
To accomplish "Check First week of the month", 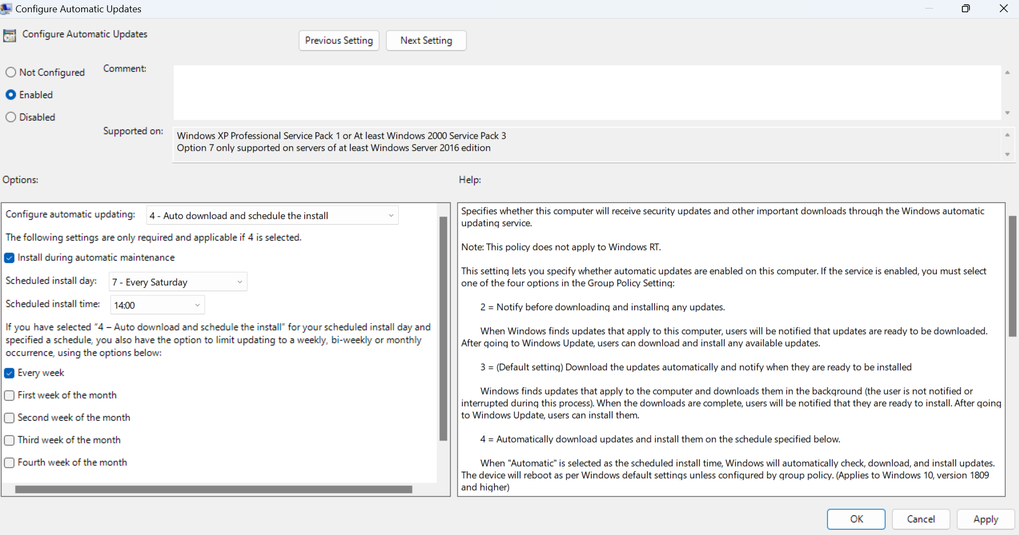I will (x=9, y=395).
